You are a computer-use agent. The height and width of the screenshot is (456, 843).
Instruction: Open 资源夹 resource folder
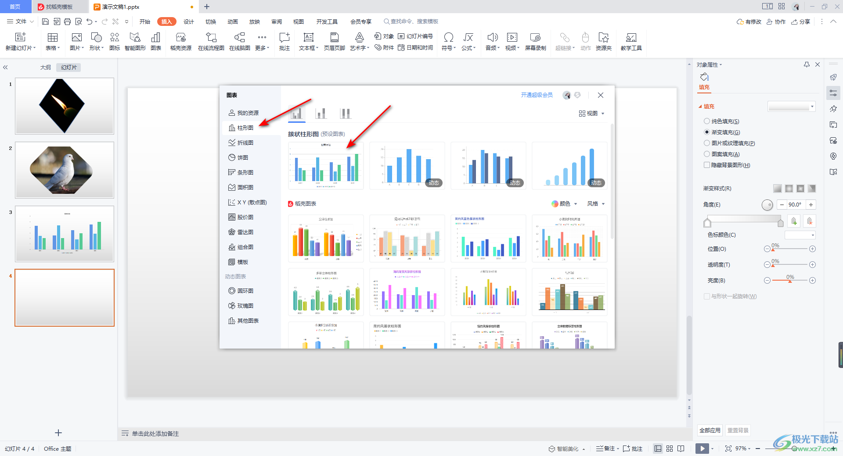pos(604,42)
